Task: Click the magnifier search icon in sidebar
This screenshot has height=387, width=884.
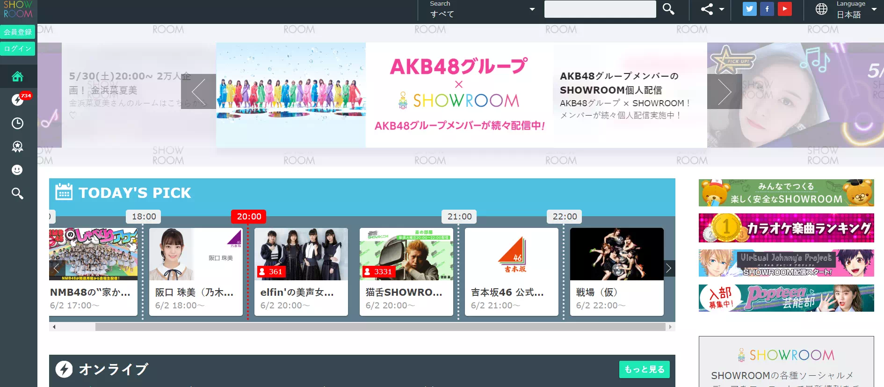Action: click(17, 193)
